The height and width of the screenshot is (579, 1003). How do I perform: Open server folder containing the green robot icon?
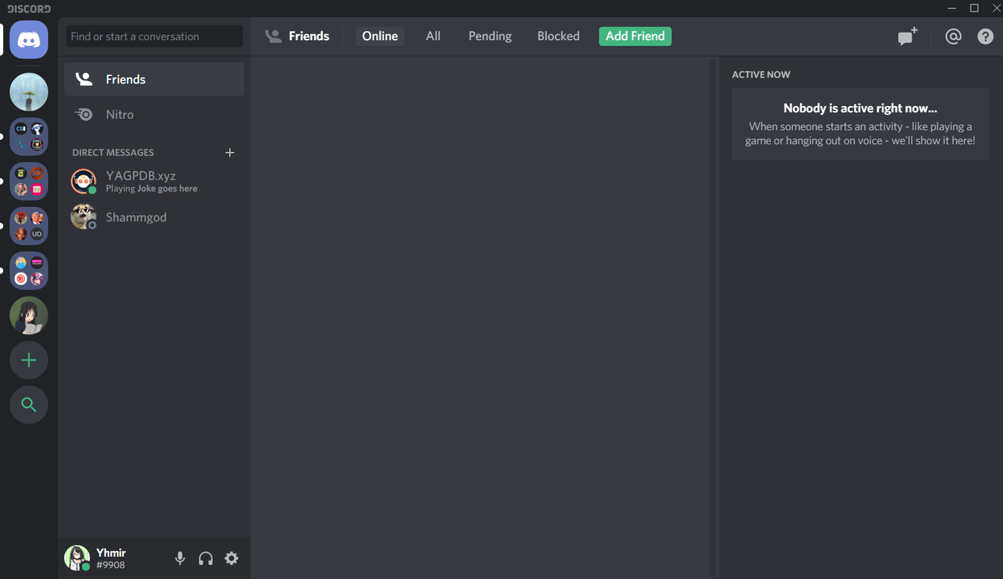coord(29,181)
